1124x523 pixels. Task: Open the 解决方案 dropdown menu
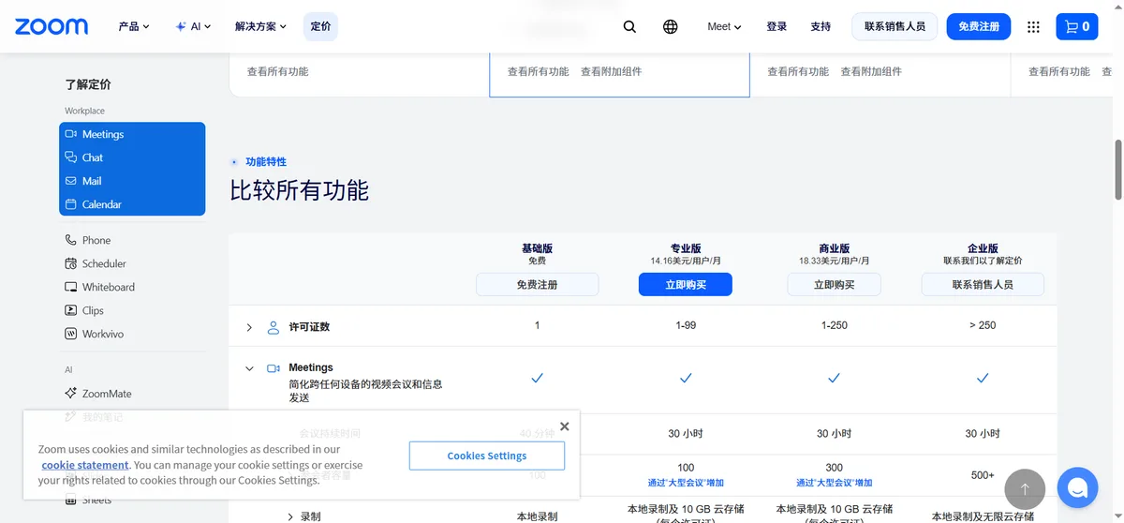point(260,26)
